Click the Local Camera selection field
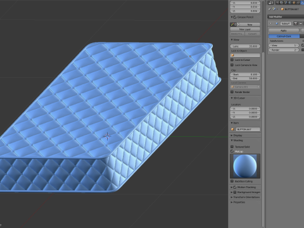The width and height of the screenshot is (304, 228). point(245,87)
